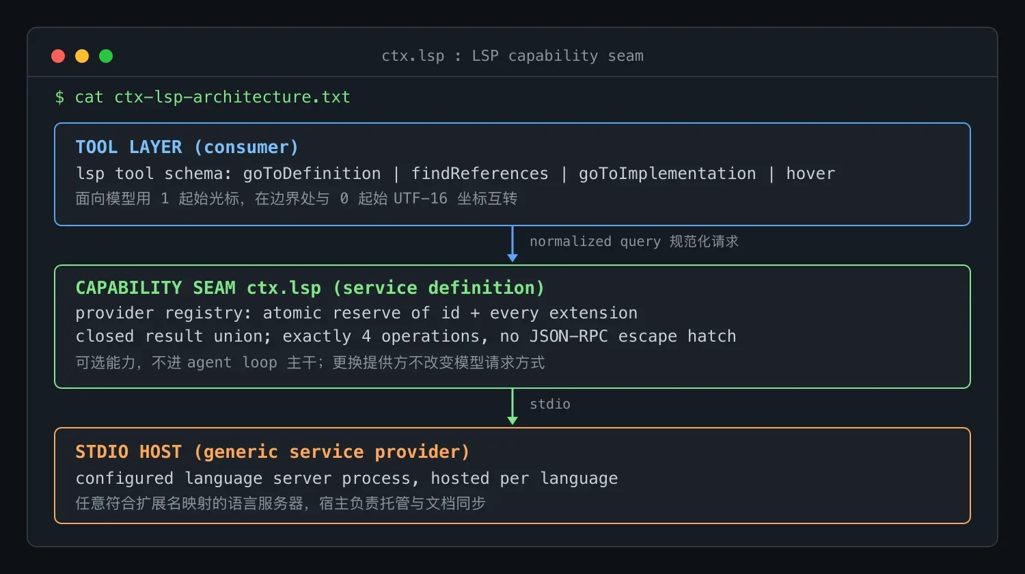
Task: Click the word "goToDefinition" in the schema line
Action: 312,174
